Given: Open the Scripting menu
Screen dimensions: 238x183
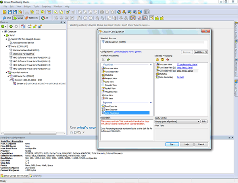Looking at the screenshot, I should click(46, 6).
